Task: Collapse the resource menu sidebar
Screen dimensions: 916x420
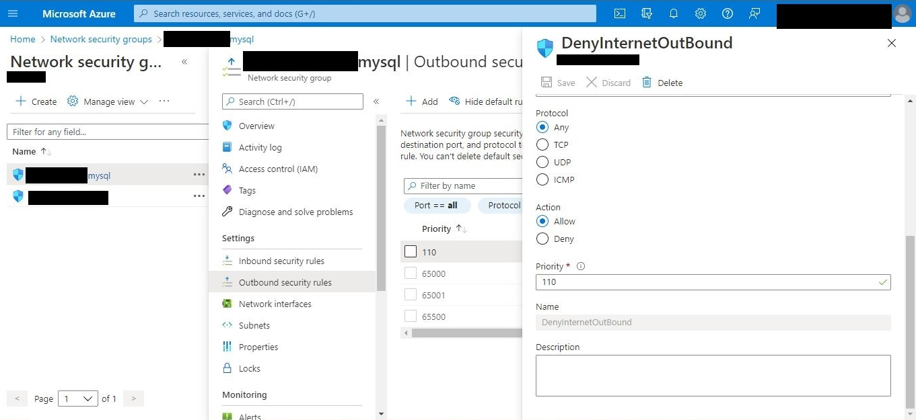Action: coord(376,101)
